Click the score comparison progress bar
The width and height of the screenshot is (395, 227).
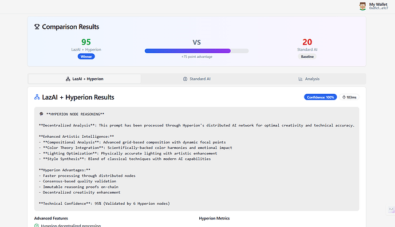click(x=197, y=51)
